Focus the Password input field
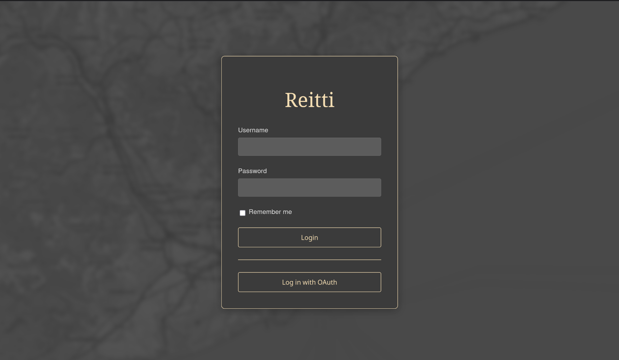 coord(309,188)
